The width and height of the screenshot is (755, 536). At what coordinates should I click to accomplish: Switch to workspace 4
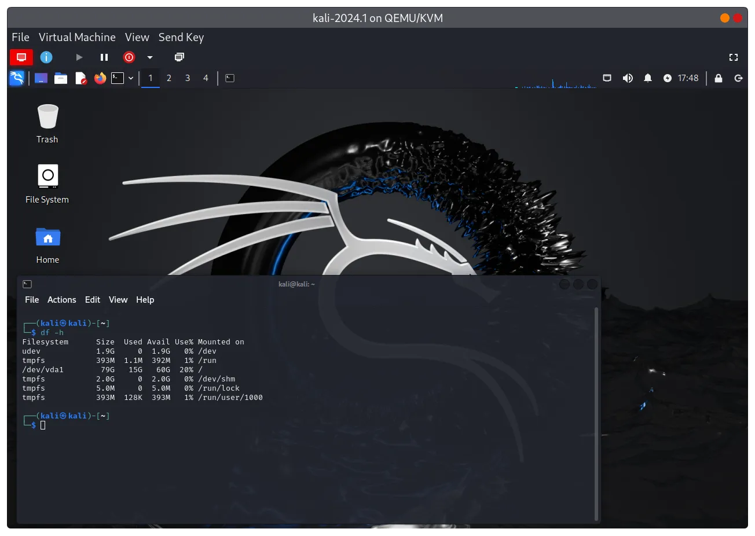click(x=206, y=78)
